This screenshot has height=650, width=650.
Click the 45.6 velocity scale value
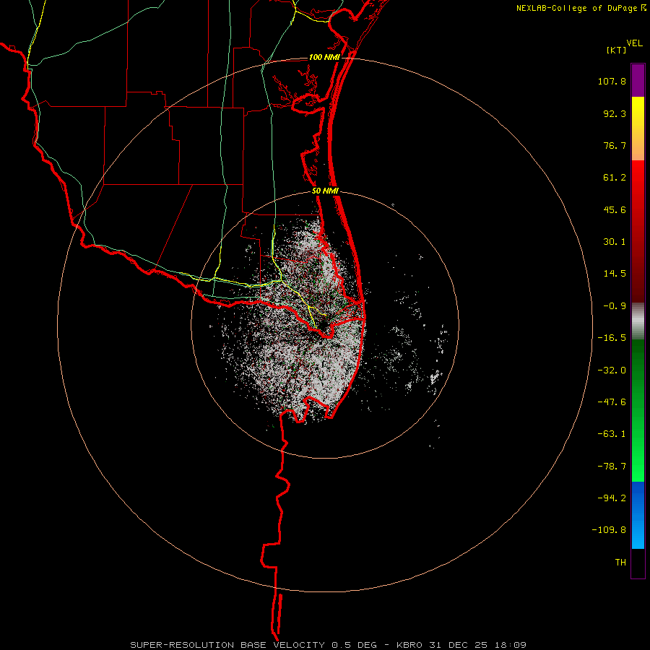pos(615,209)
